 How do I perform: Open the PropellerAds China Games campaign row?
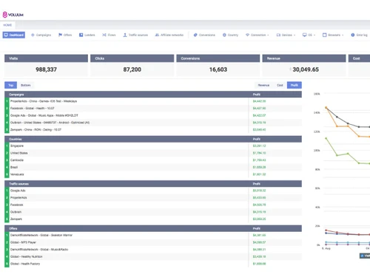coord(153,101)
